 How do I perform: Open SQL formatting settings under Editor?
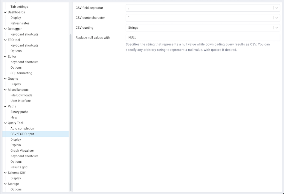pos(21,73)
